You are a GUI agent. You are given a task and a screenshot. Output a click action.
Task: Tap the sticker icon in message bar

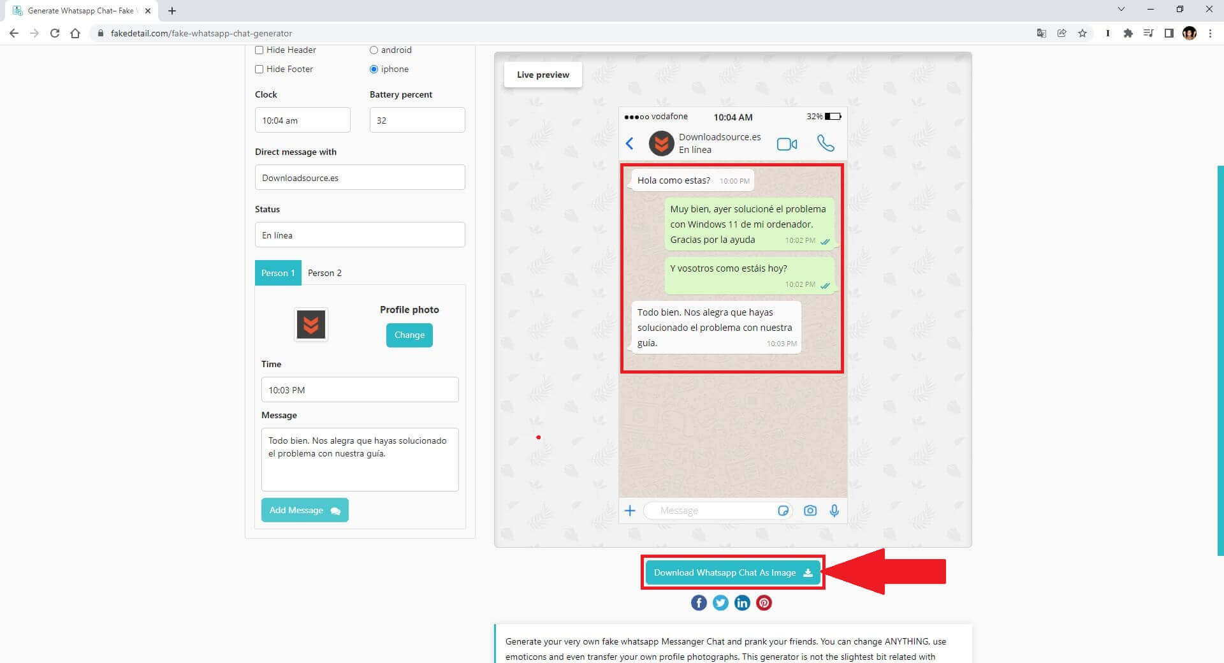783,511
